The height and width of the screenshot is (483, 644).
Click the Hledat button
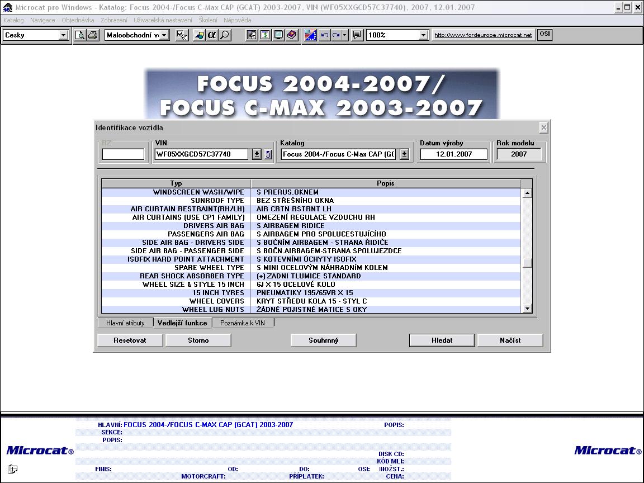(442, 340)
